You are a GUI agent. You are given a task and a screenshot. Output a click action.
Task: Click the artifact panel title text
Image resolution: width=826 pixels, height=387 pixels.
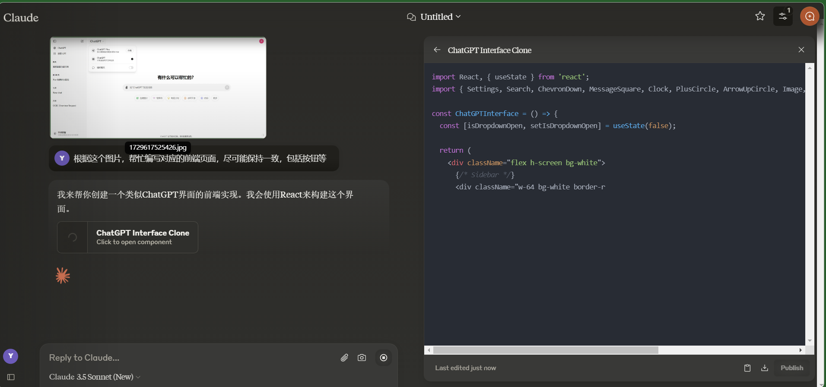(x=489, y=50)
